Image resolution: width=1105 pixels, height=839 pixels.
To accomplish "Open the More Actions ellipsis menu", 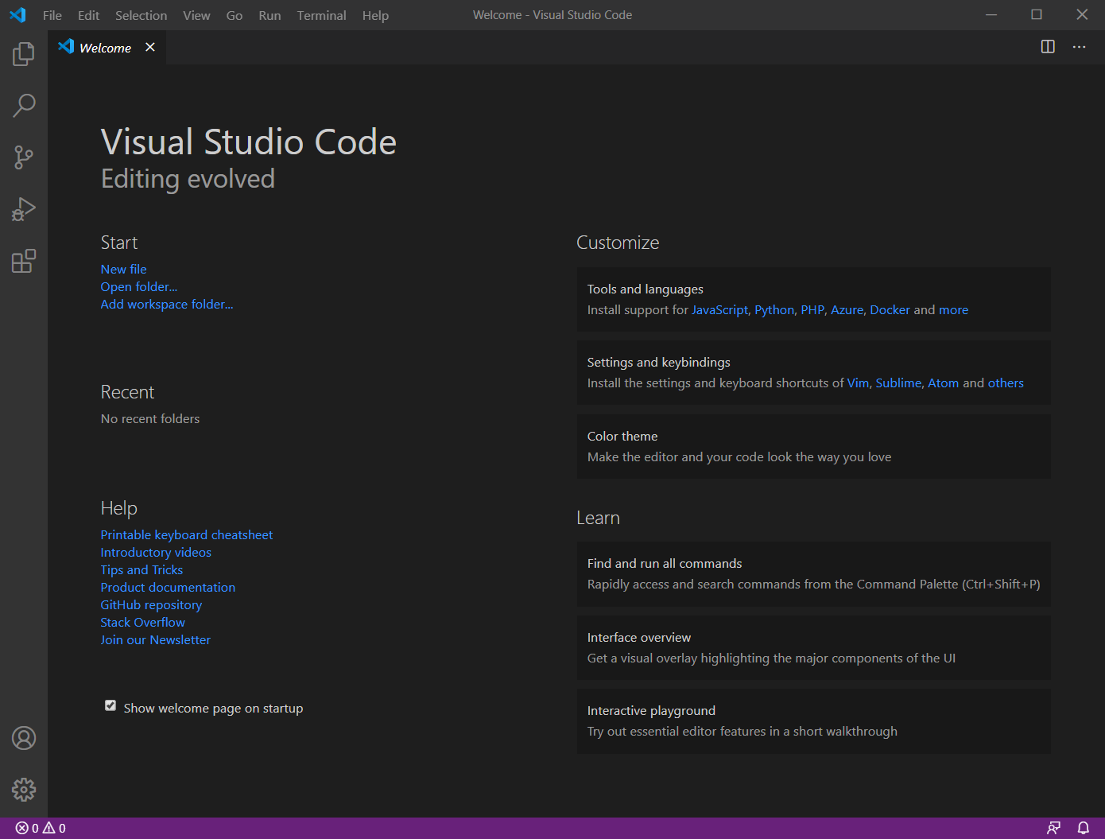I will [x=1079, y=47].
